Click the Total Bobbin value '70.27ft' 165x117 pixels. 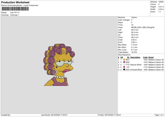tap(134, 52)
